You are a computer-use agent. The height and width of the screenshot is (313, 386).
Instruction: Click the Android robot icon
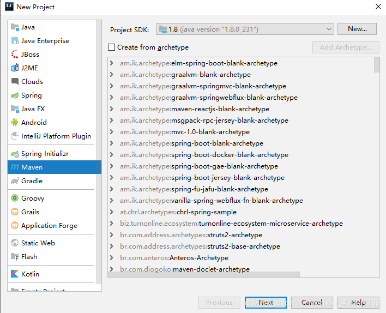[x=15, y=123]
